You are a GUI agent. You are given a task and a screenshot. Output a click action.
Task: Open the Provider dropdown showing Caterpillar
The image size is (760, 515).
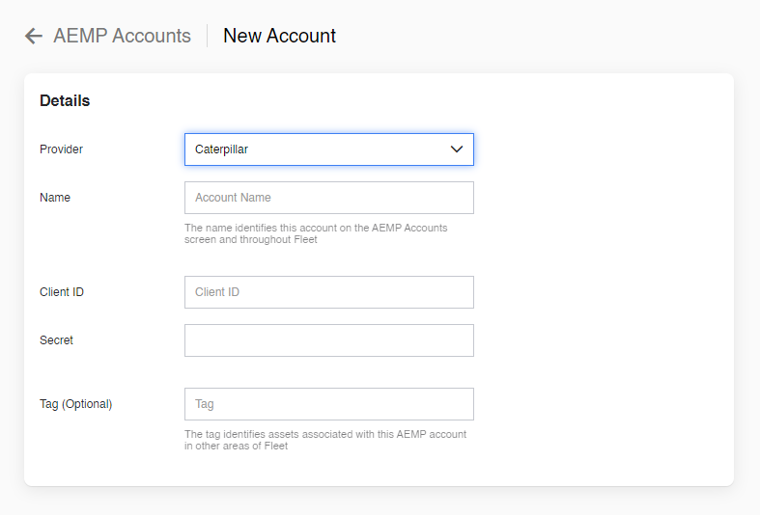point(329,149)
